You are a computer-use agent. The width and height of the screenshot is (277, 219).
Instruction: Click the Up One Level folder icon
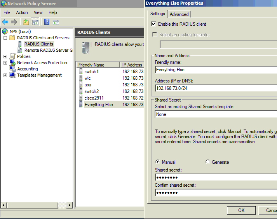[26, 22]
